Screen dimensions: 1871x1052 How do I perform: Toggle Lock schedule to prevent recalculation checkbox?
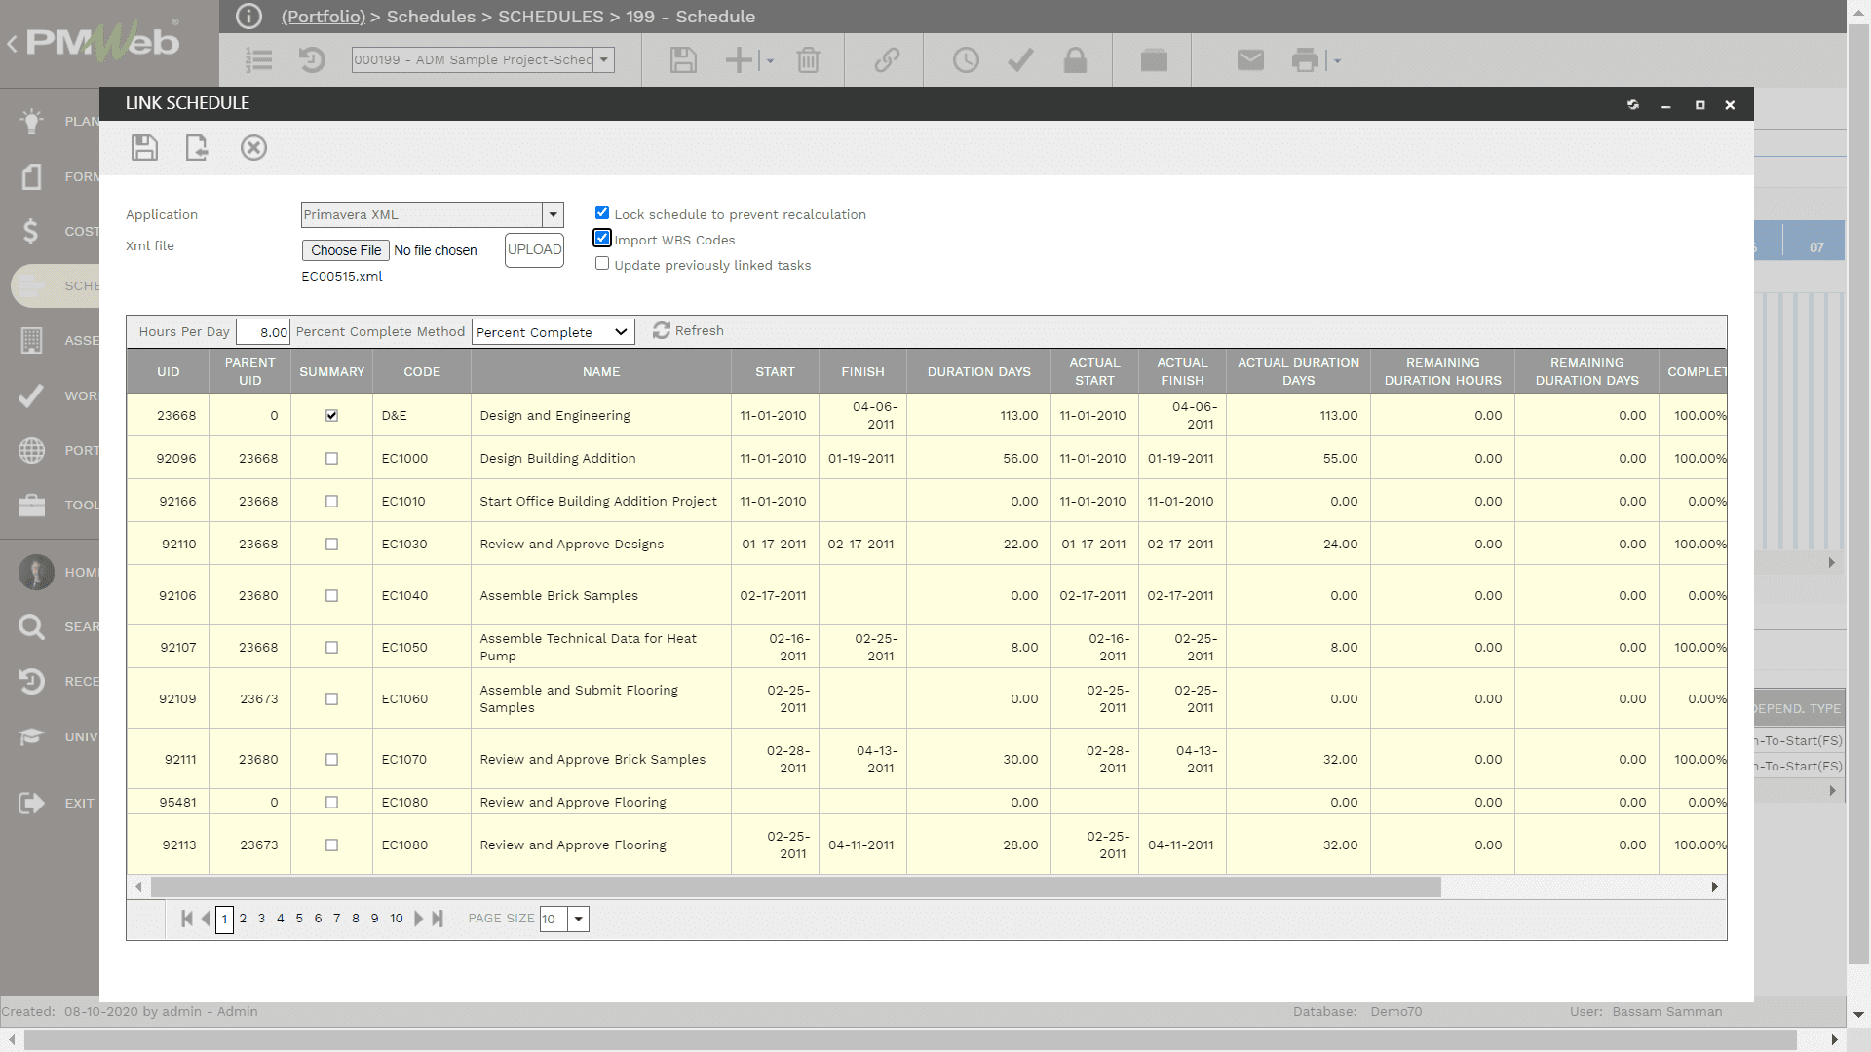[x=602, y=212]
